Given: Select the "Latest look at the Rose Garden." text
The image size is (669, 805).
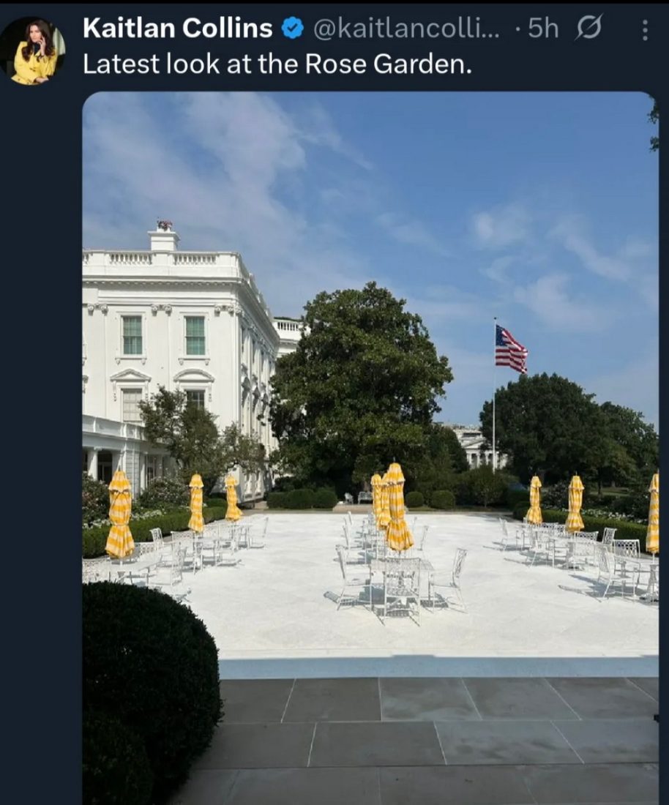Looking at the screenshot, I should coord(277,64).
